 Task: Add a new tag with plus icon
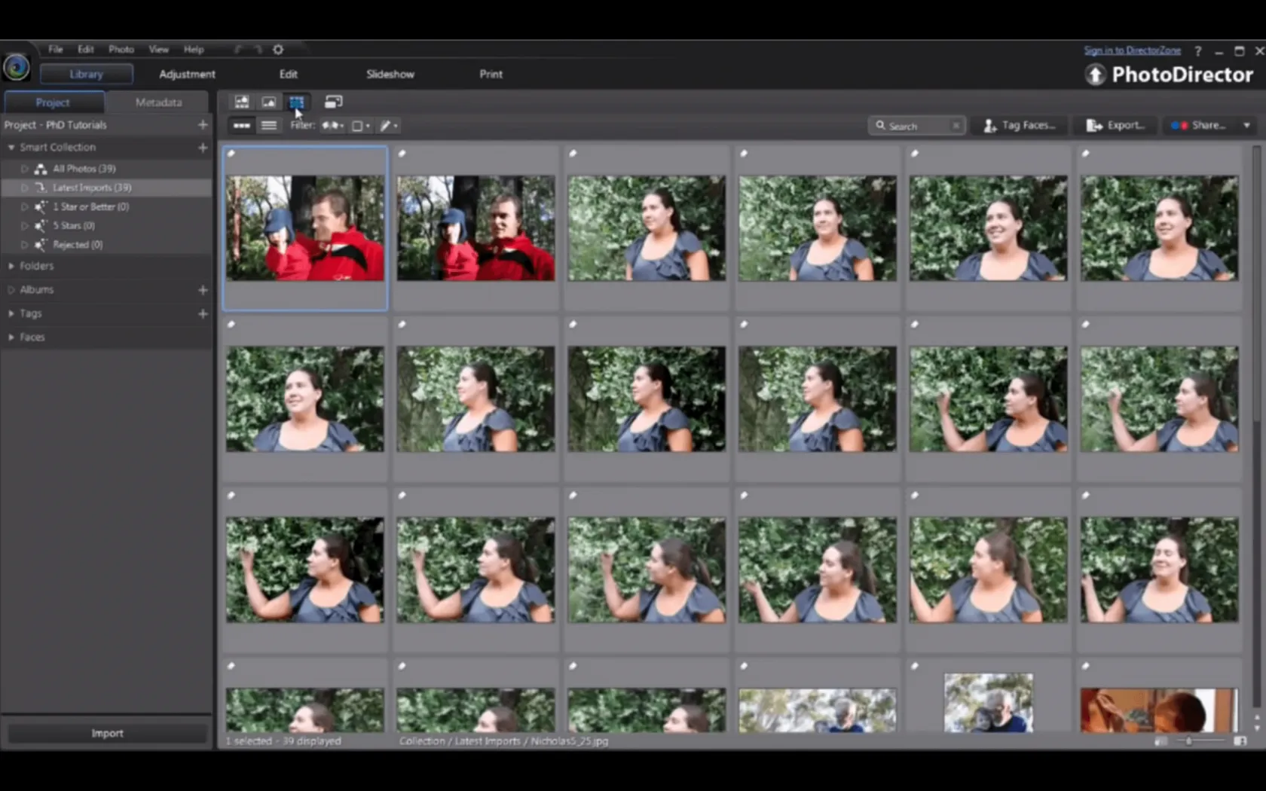pyautogui.click(x=203, y=313)
